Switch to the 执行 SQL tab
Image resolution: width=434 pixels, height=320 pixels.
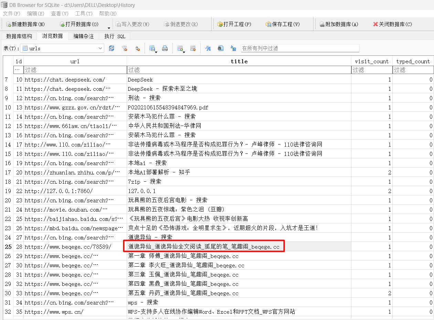point(115,36)
